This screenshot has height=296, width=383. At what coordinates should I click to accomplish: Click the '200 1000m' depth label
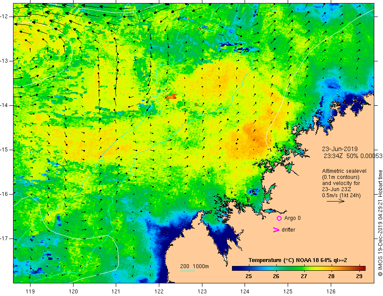(195, 266)
